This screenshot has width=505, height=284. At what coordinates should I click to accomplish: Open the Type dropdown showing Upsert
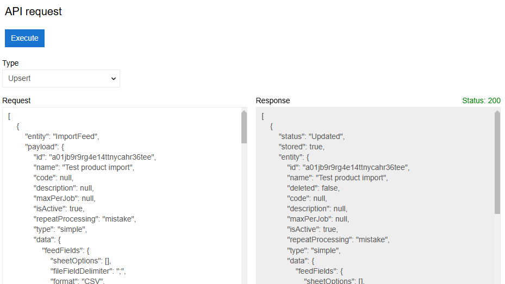[x=61, y=78]
